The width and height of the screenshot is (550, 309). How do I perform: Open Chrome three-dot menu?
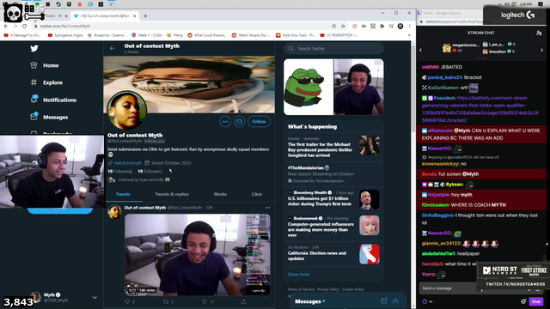click(409, 27)
